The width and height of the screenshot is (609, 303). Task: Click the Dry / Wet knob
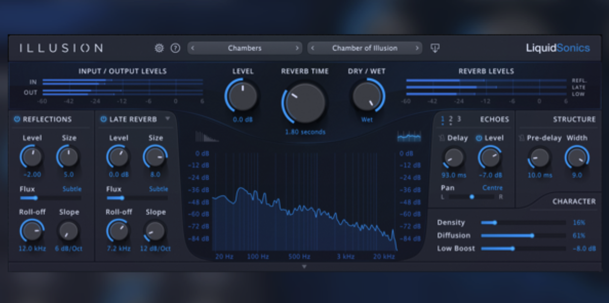click(x=367, y=96)
